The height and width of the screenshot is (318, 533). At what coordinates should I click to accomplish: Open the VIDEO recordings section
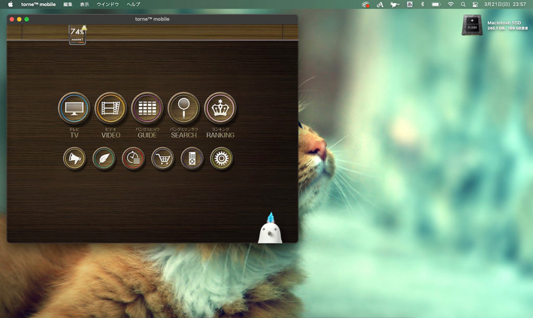click(x=110, y=108)
